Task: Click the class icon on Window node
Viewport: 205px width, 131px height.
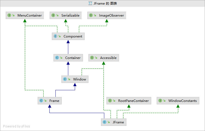Action: coord(65,79)
